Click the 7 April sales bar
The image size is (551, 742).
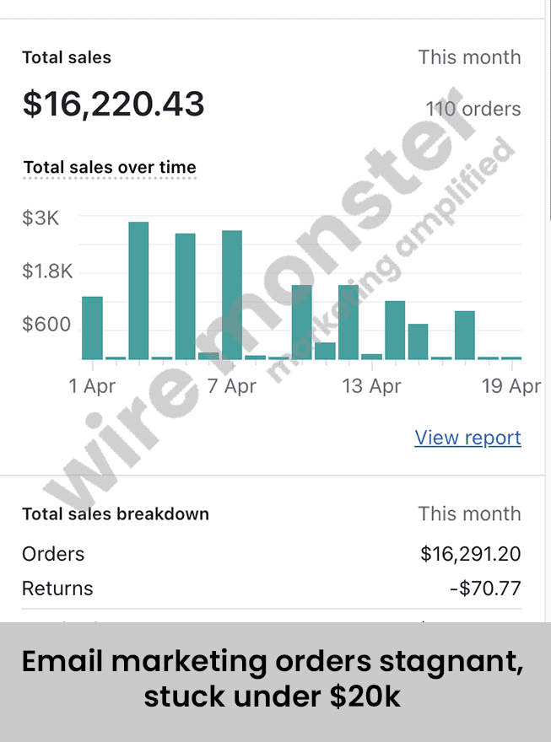point(232,295)
